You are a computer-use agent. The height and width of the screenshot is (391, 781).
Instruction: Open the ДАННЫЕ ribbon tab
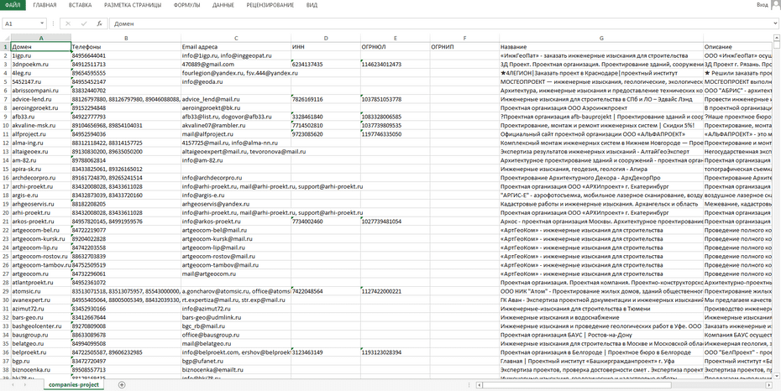(223, 5)
